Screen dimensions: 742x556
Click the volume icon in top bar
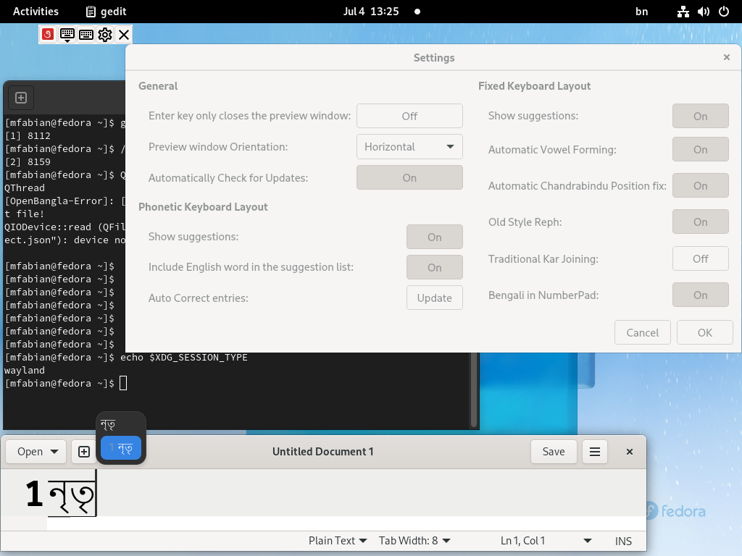pyautogui.click(x=704, y=12)
